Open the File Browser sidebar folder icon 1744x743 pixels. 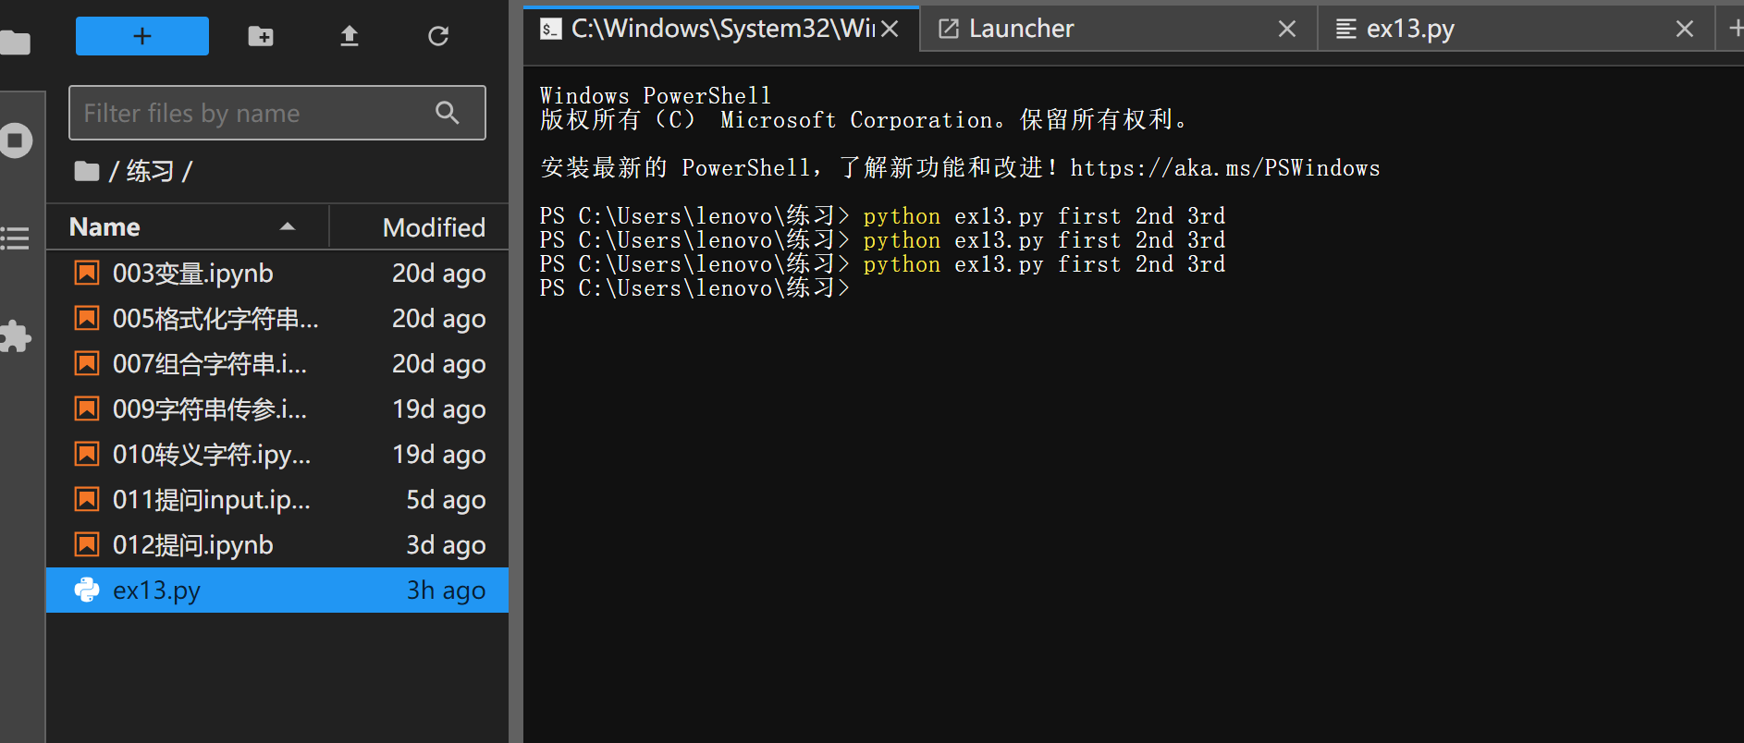[x=16, y=43]
